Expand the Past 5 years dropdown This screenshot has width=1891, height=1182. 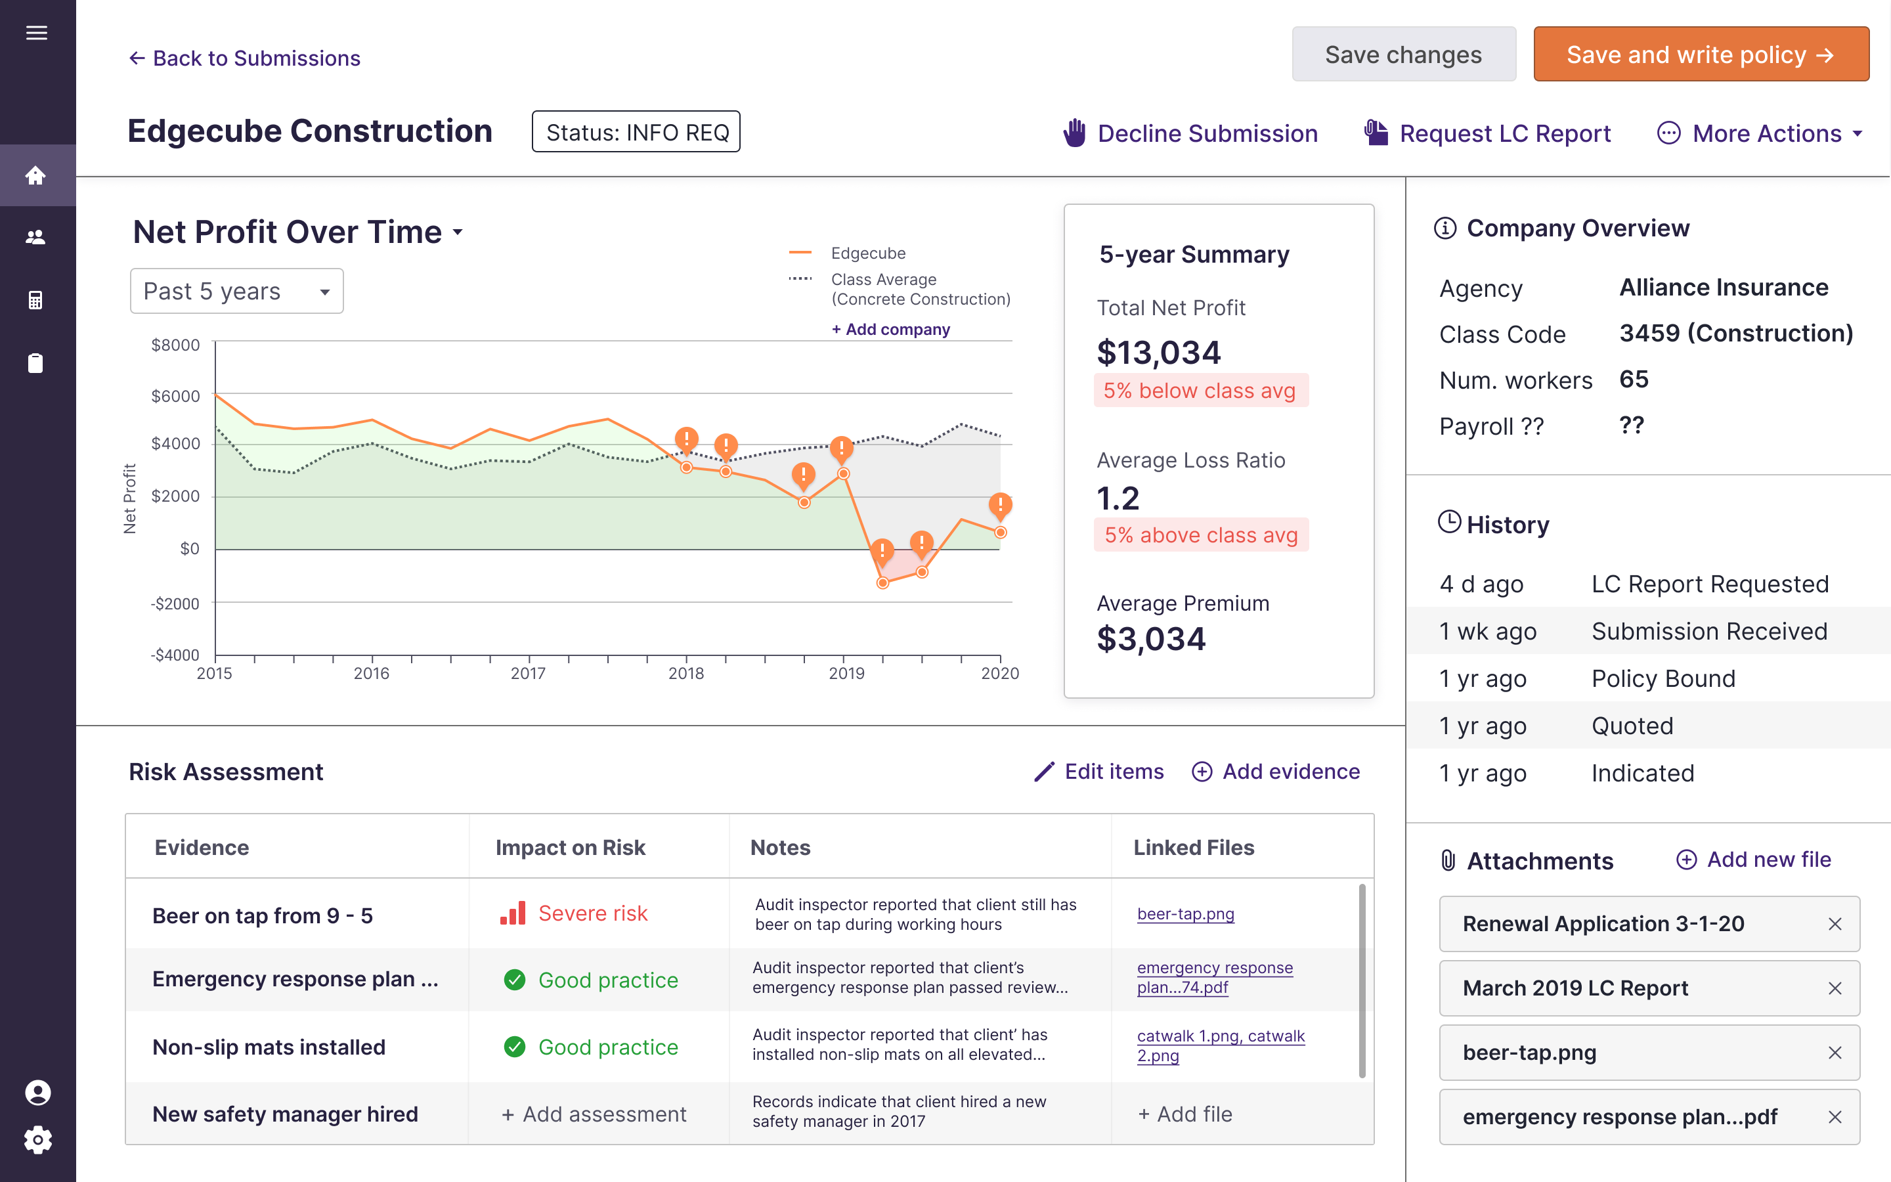[237, 292]
